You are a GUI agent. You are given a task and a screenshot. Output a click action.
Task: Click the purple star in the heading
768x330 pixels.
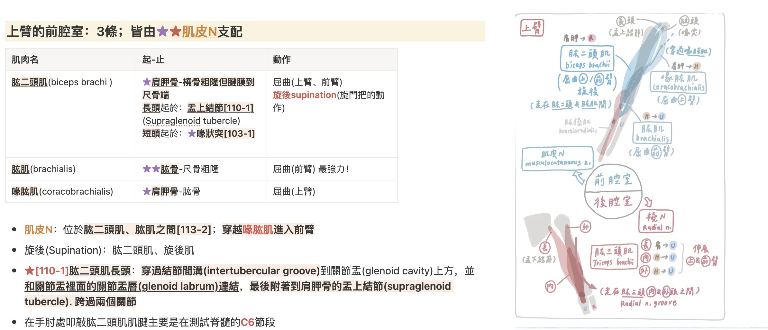point(163,32)
